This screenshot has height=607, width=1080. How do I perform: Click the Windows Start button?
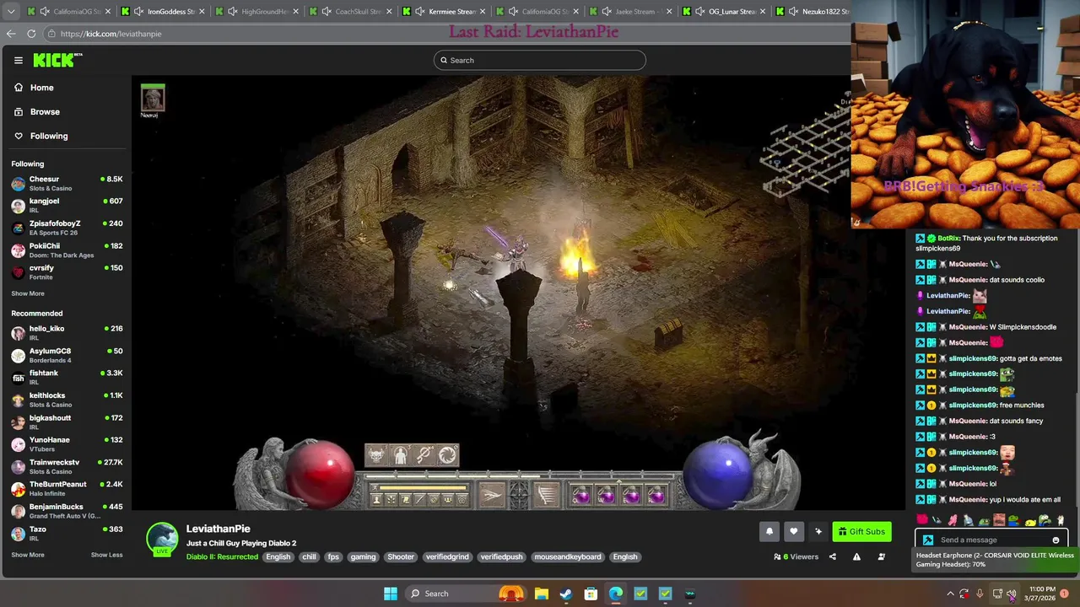tap(390, 594)
